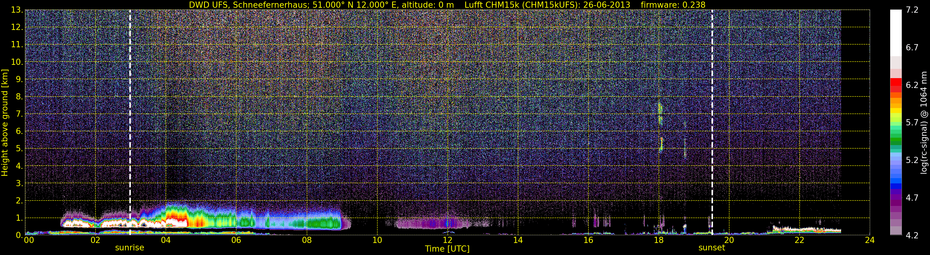This screenshot has width=930, height=255.
Task: Click the time axis tick label "20"
Action: point(729,240)
